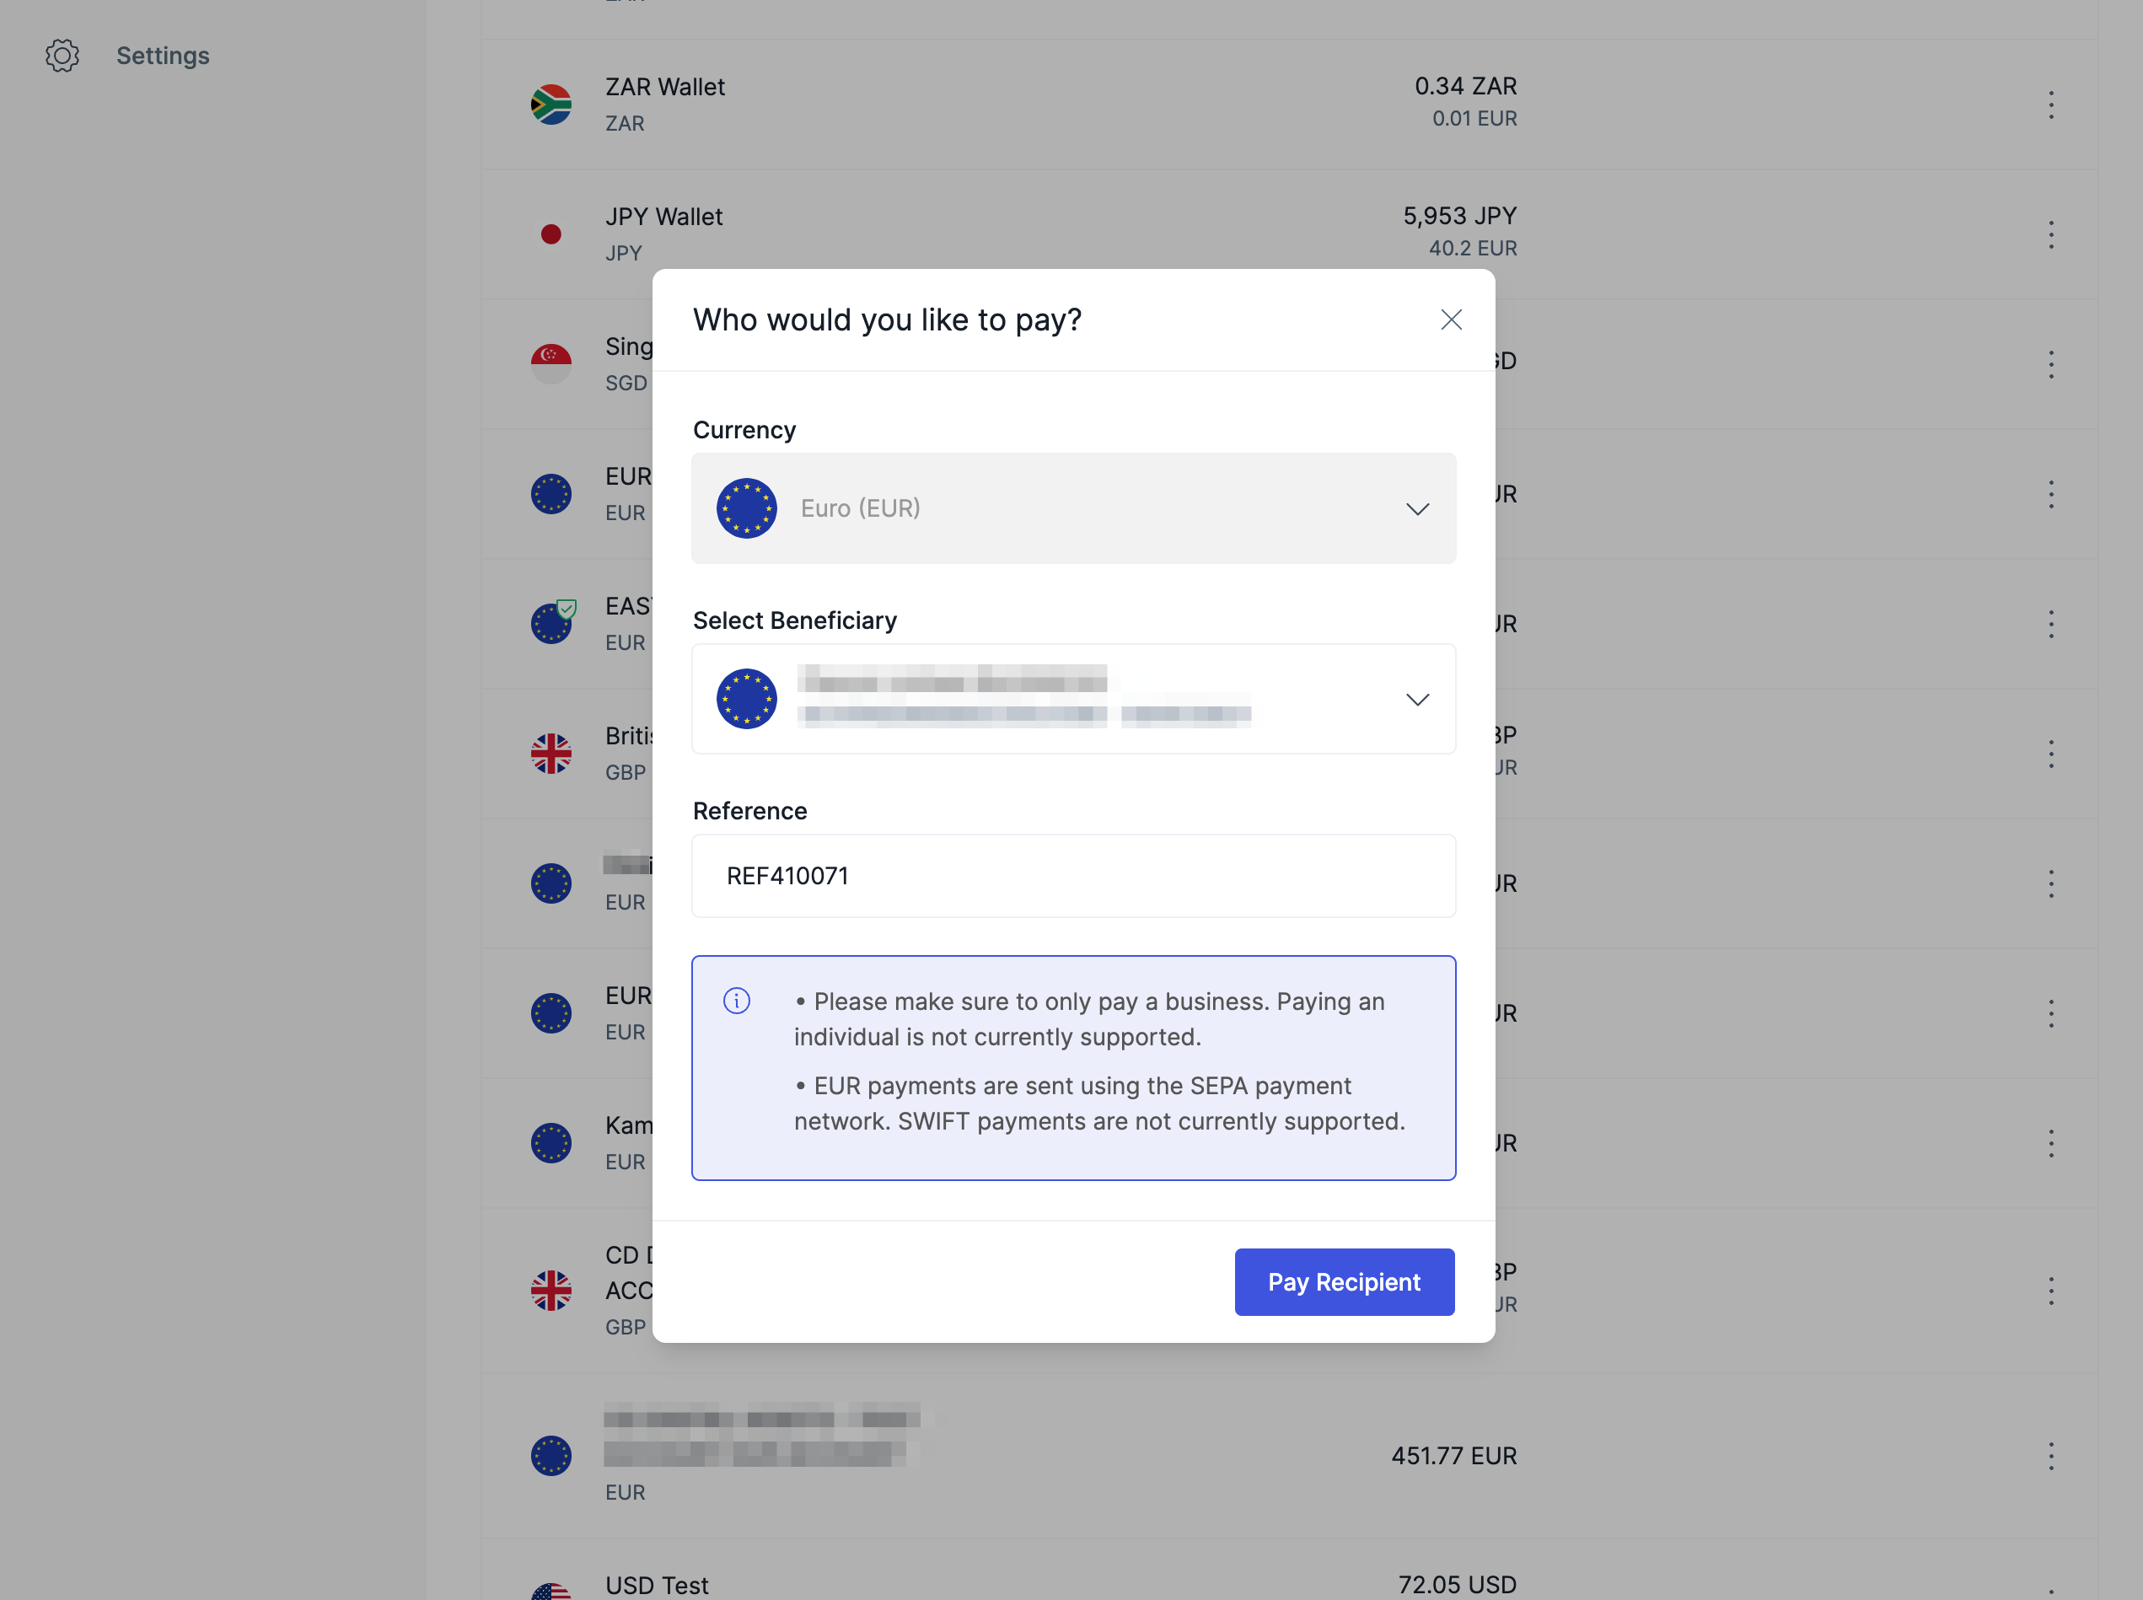Open the Settings menu item
Image resolution: width=2143 pixels, height=1600 pixels.
(163, 55)
